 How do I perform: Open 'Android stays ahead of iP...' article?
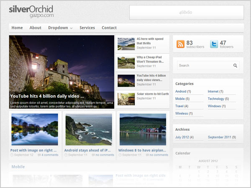pyautogui.click(x=87, y=150)
